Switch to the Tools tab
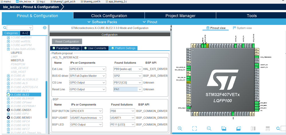 click(x=252, y=16)
